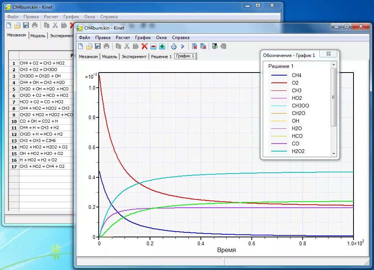This screenshot has height=270, width=374.
Task: Open Расчет menu in front window
Action: [123, 38]
